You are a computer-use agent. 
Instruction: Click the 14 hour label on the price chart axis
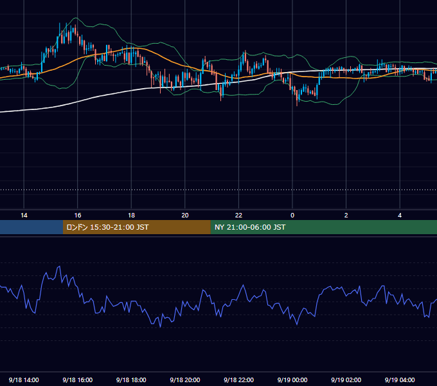pos(24,216)
